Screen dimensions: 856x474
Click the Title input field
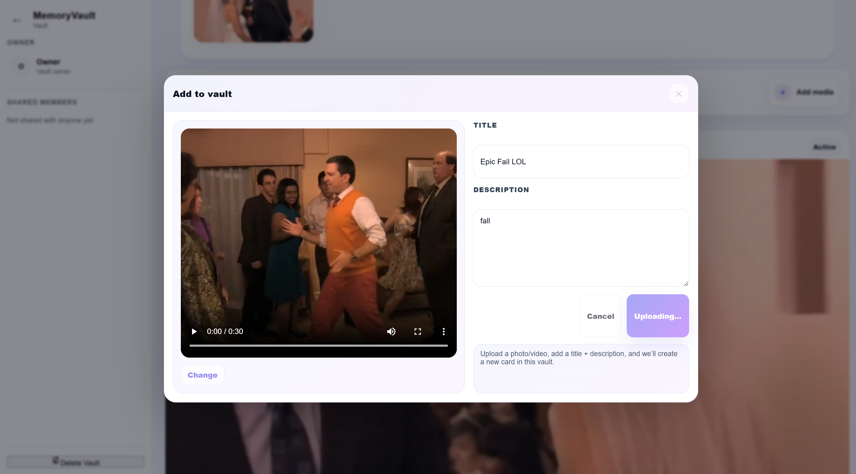click(x=581, y=162)
